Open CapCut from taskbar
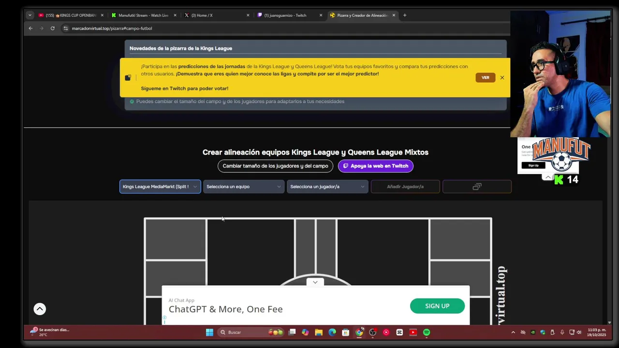This screenshot has width=619, height=348. coord(399,332)
